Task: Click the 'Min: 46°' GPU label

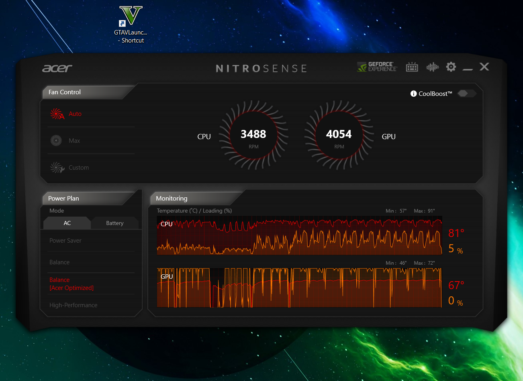Action: pos(396,263)
